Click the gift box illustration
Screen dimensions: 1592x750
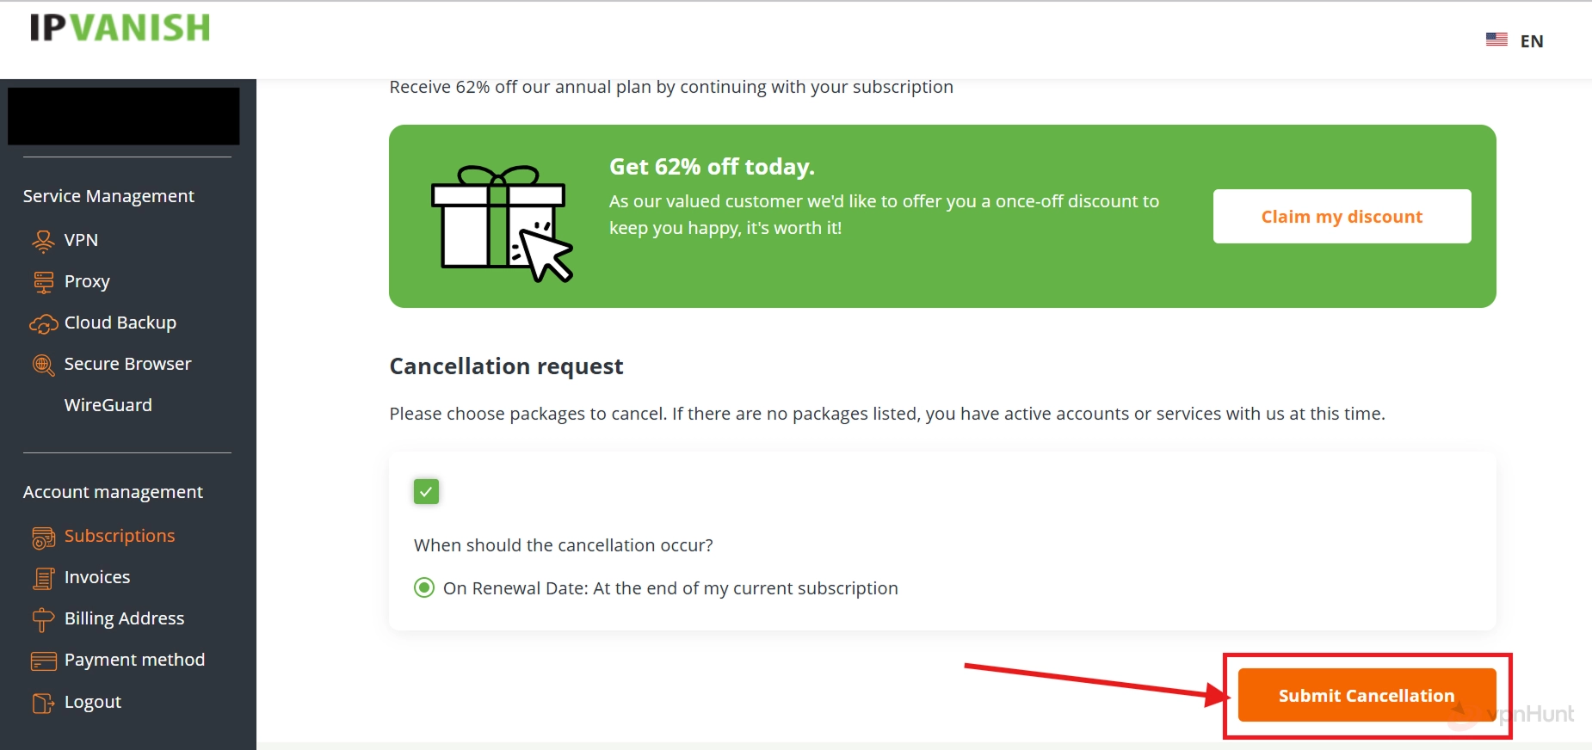501,222
